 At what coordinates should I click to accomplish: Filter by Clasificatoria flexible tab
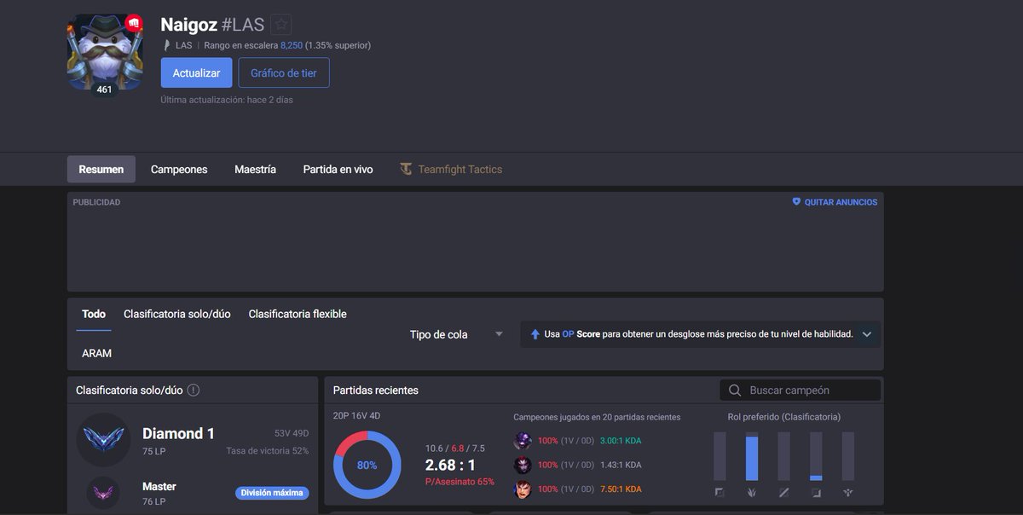coord(298,314)
